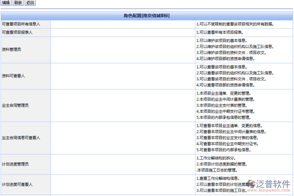Click the 编辑 button
Screen dimensions: 294x196
6,3
